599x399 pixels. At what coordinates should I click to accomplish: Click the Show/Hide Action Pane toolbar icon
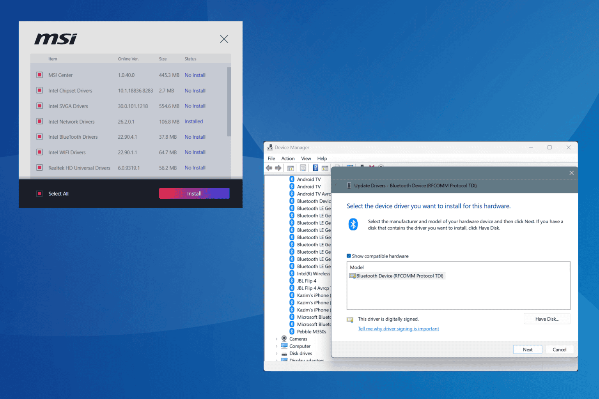pos(325,168)
